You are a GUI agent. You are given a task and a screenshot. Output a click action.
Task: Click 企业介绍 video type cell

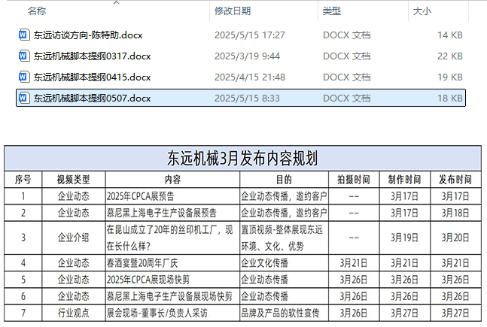pos(74,238)
